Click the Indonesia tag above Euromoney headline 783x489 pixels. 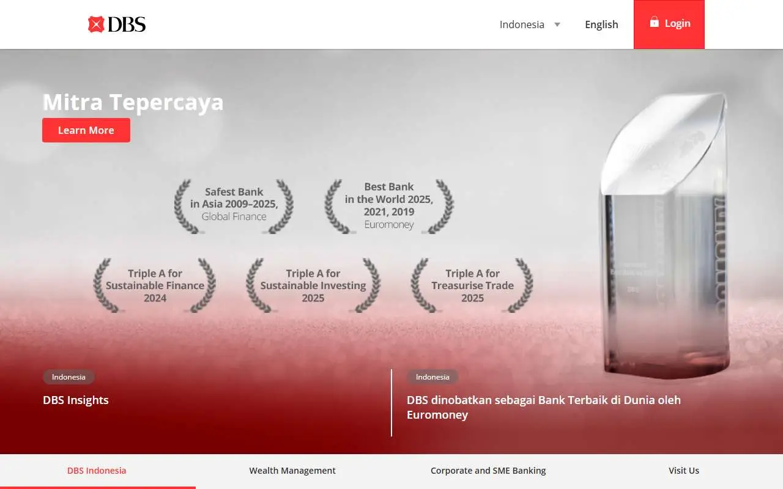pos(432,377)
